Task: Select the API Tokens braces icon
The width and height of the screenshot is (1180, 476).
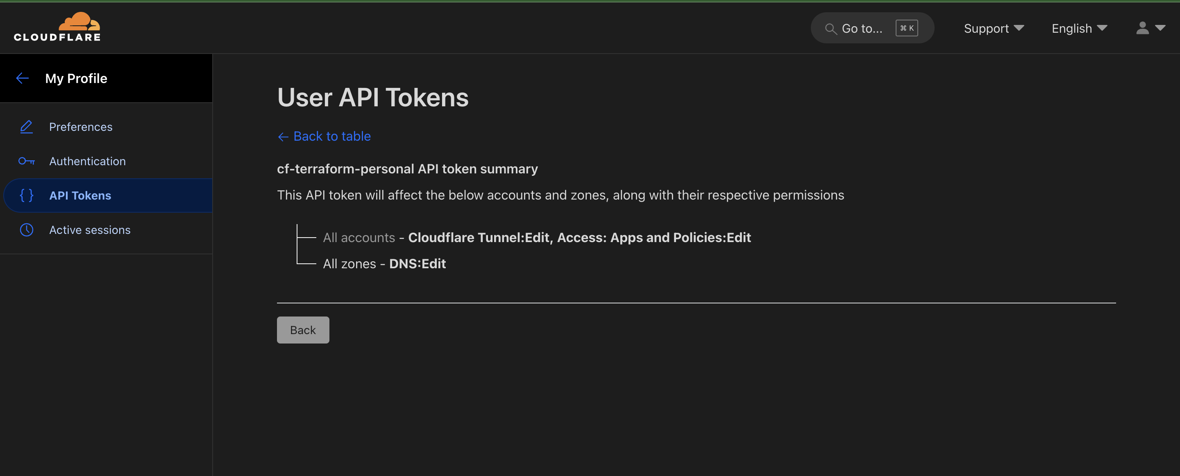Action: click(26, 195)
